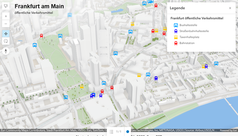238x136 pixels.
Task: Select the Taxenhalteplatz legend label
Action: [189, 37]
